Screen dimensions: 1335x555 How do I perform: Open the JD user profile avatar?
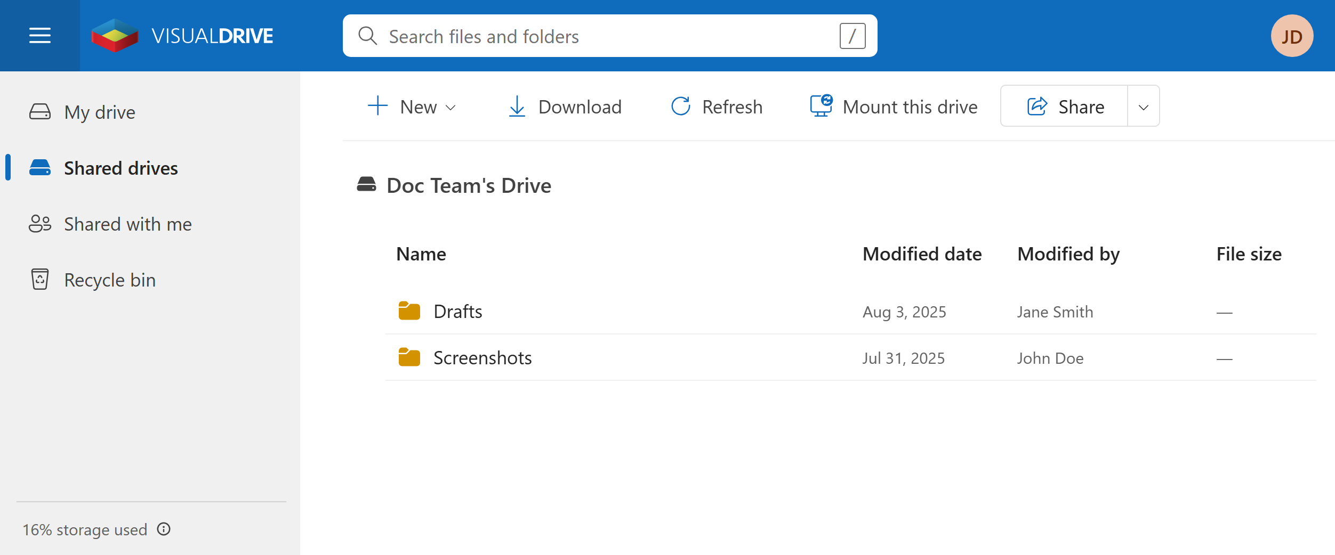pos(1291,36)
